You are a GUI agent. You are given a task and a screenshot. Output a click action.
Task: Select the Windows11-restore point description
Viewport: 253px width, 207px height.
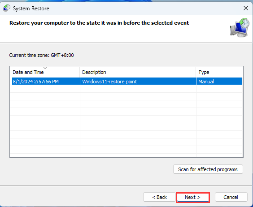click(109, 82)
